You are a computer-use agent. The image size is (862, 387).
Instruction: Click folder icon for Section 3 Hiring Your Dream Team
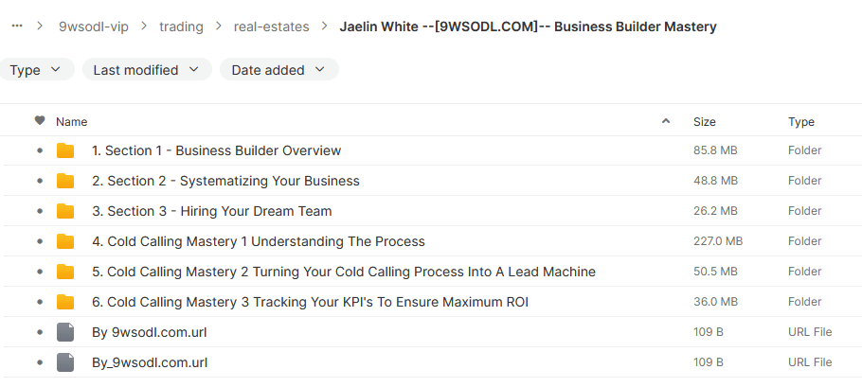pyautogui.click(x=65, y=211)
